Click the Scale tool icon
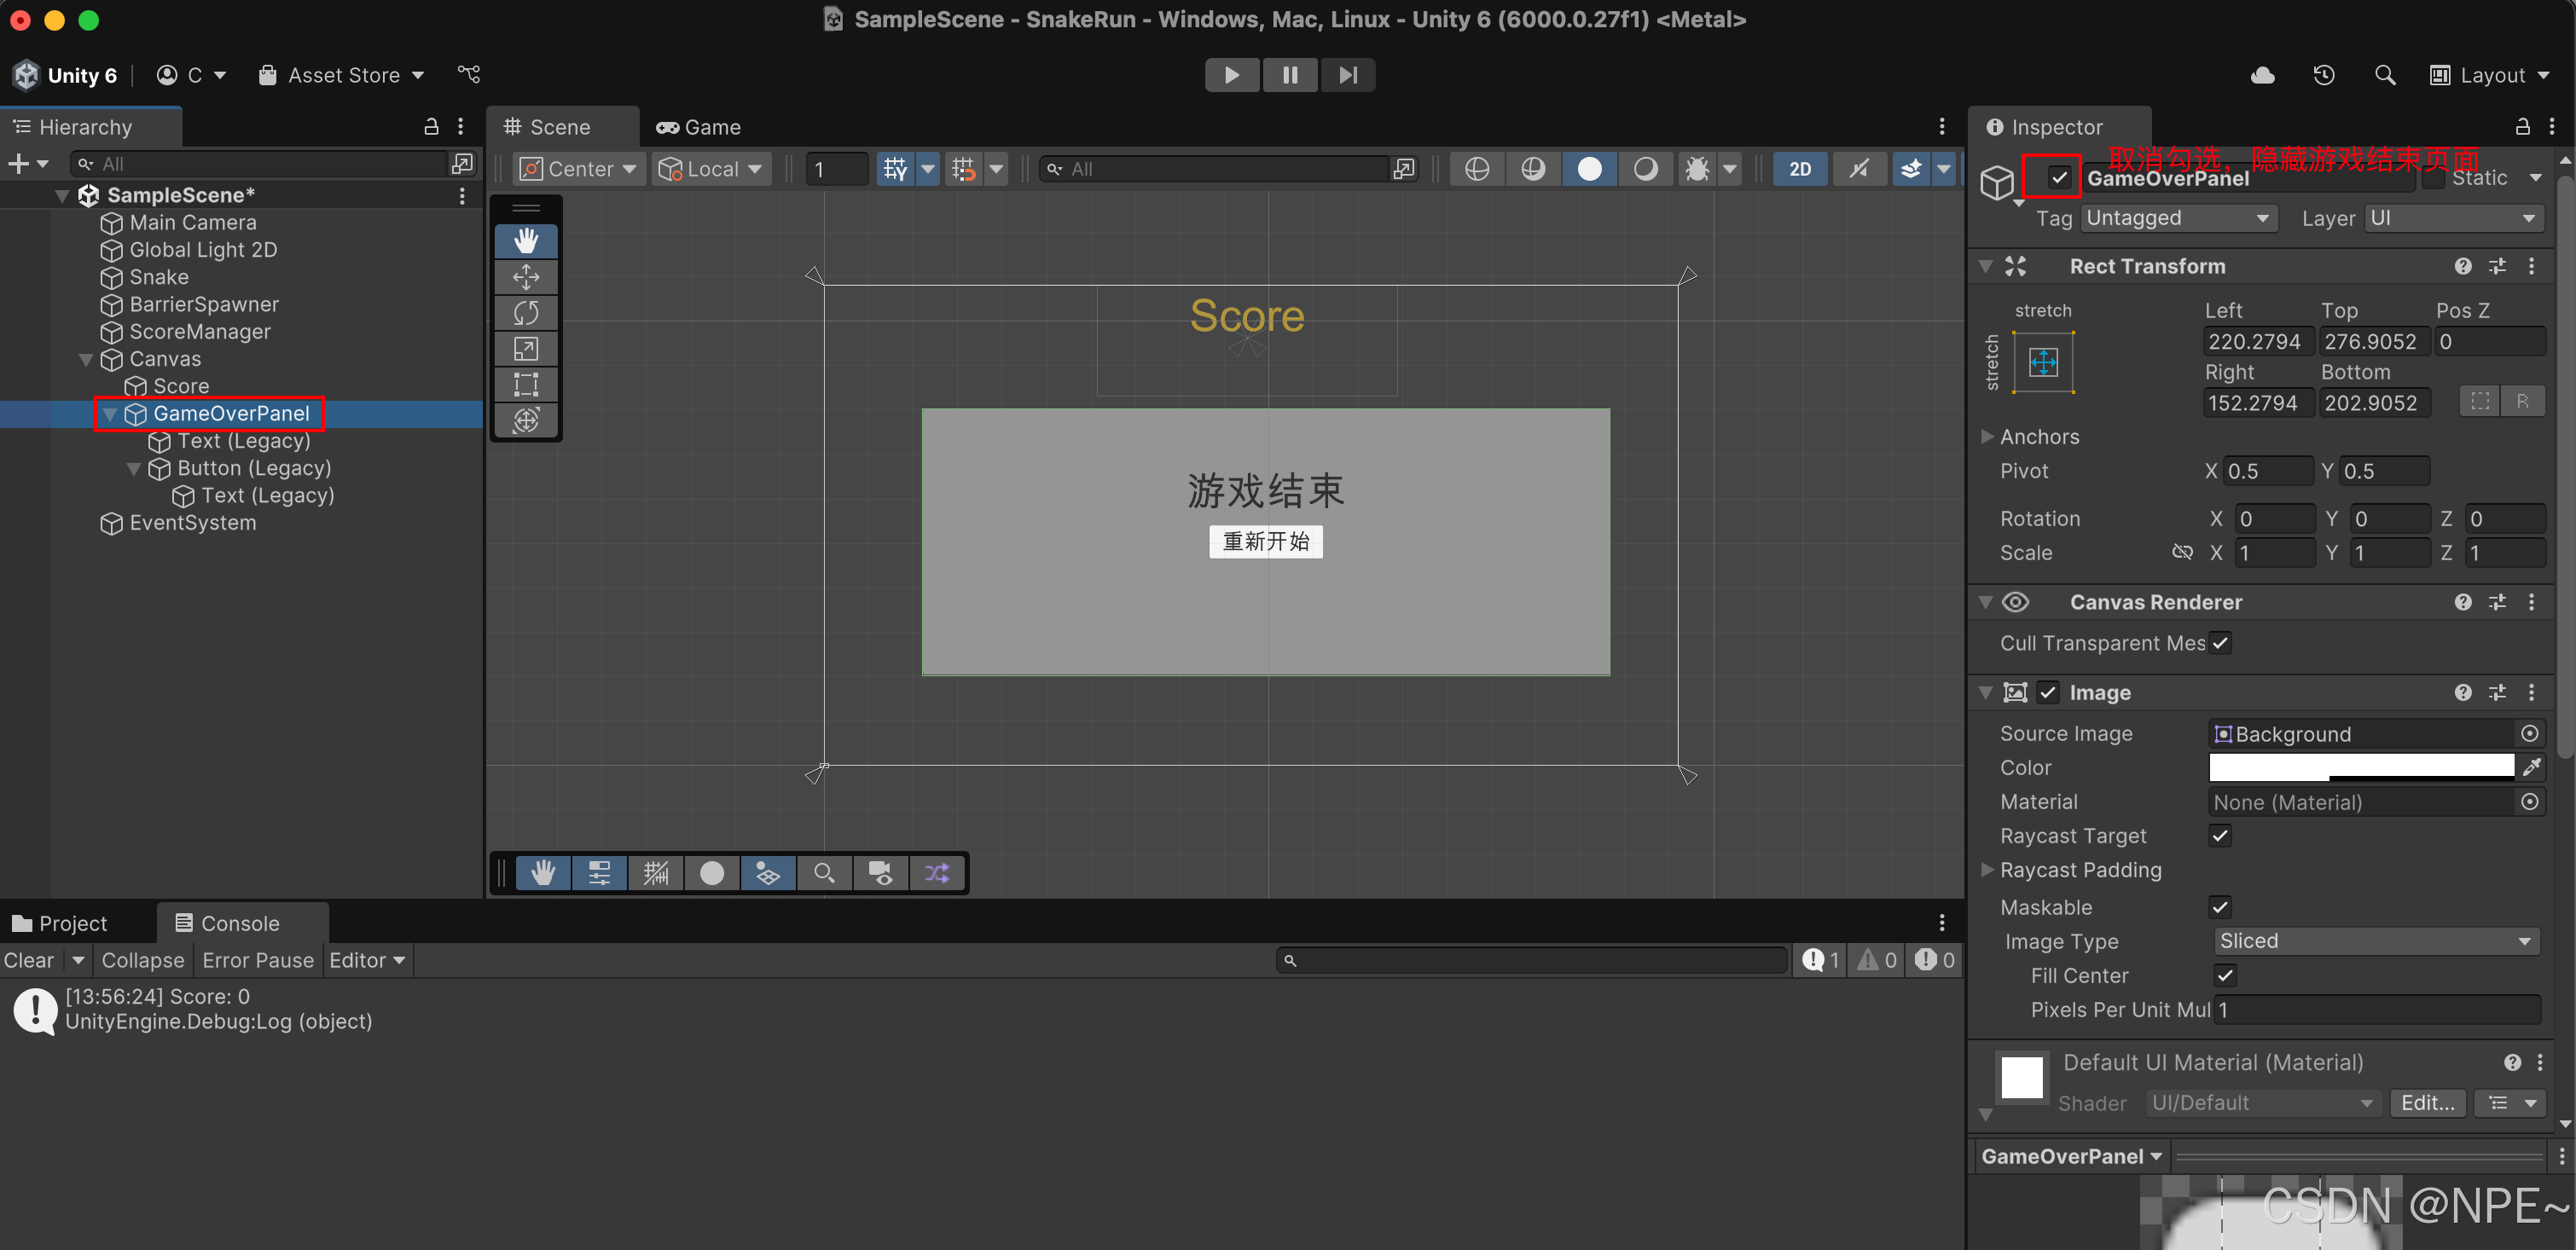This screenshot has height=1250, width=2576. tap(525, 348)
